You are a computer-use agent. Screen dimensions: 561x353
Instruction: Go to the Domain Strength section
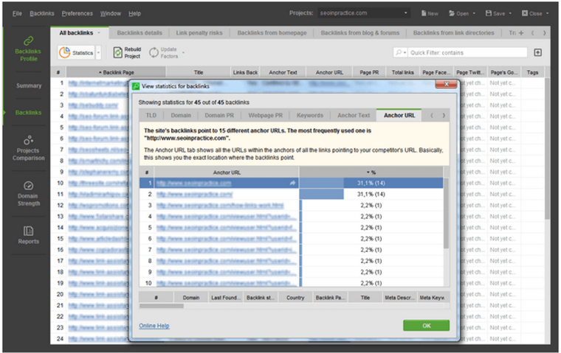coord(29,193)
